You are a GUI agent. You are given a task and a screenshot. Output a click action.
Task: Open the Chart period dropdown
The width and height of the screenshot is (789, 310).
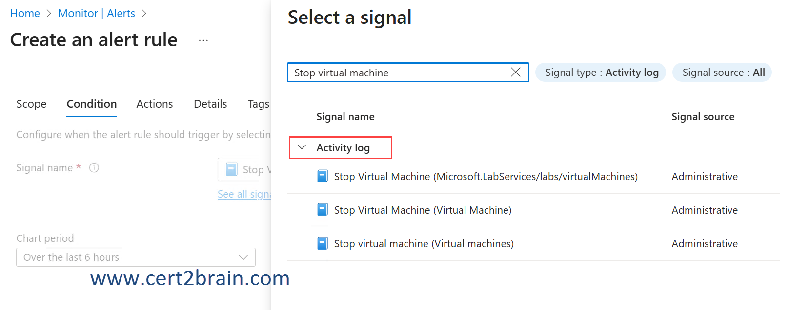pyautogui.click(x=136, y=257)
